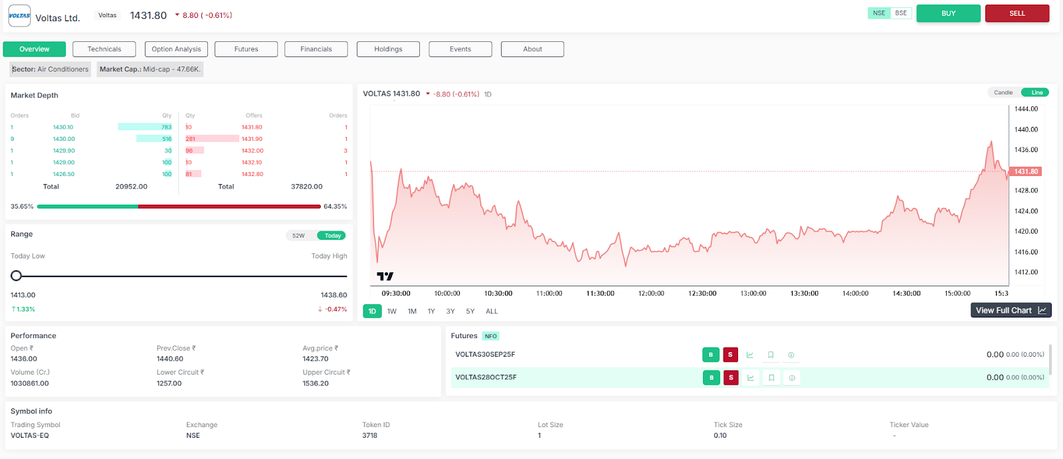
Task: Switch Range view to 52W
Action: click(x=299, y=236)
